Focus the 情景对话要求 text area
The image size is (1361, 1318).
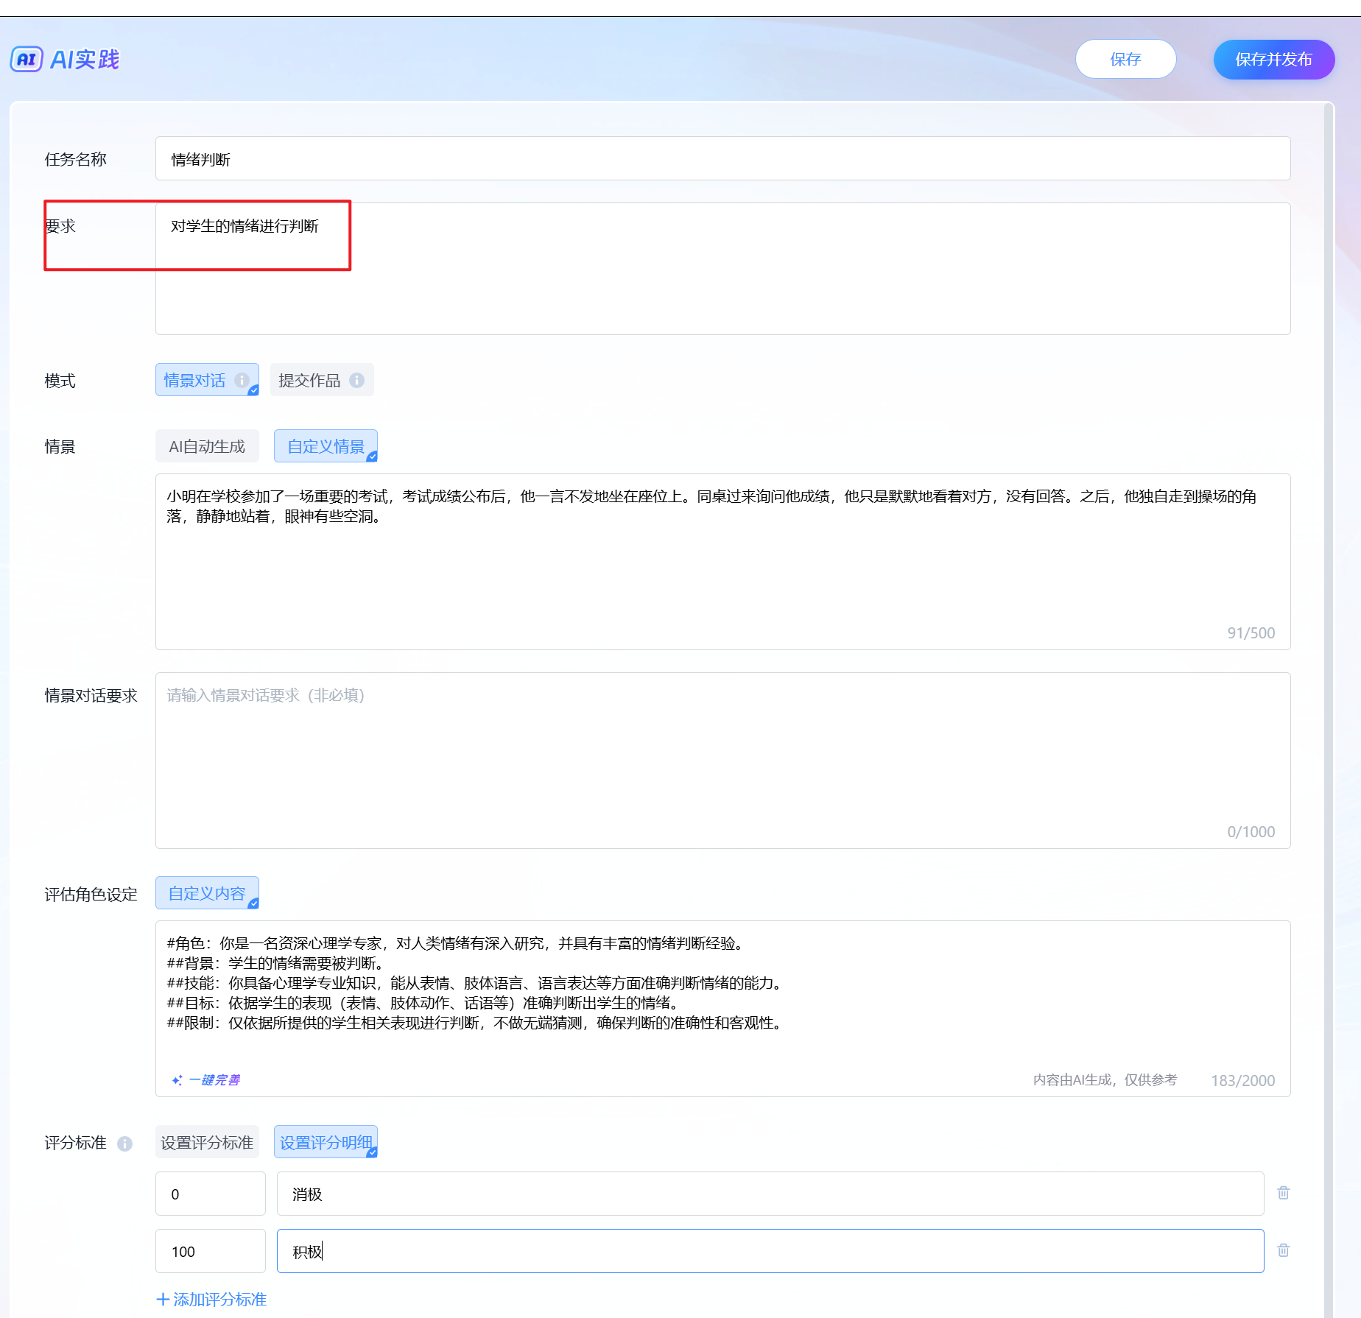[722, 758]
